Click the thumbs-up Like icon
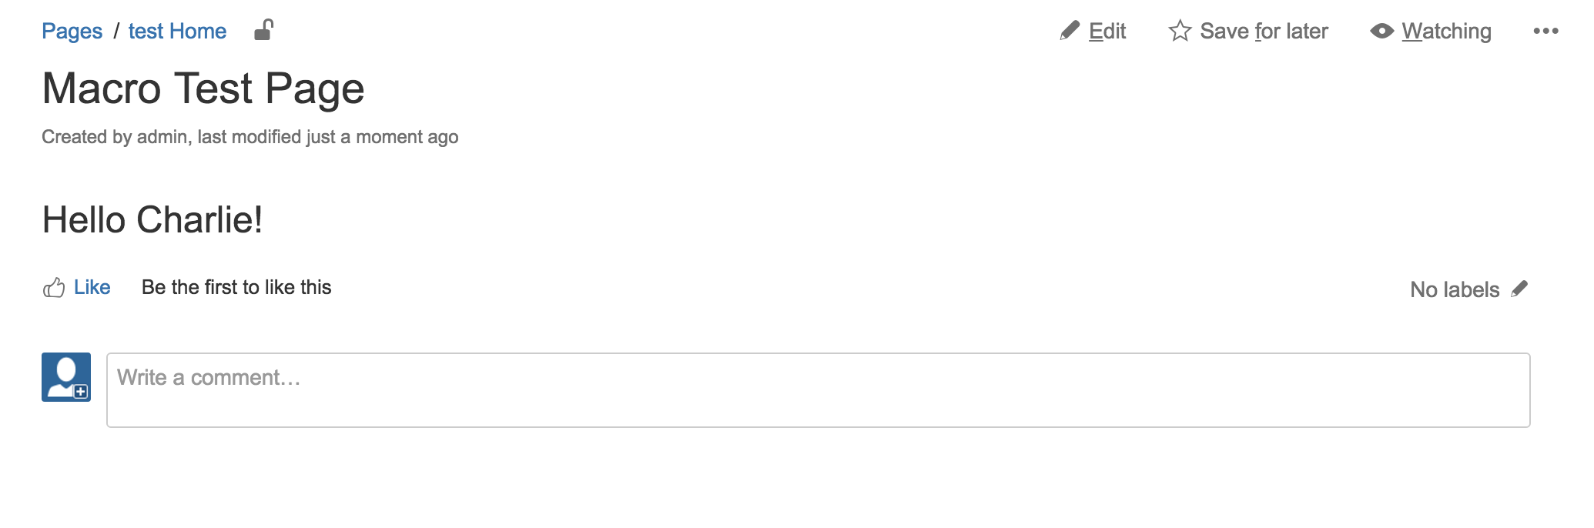Image resolution: width=1594 pixels, height=528 pixels. [54, 288]
